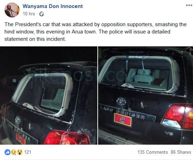View the 86 Shares list
Viewport: 193px width, 160px height.
tap(181, 152)
